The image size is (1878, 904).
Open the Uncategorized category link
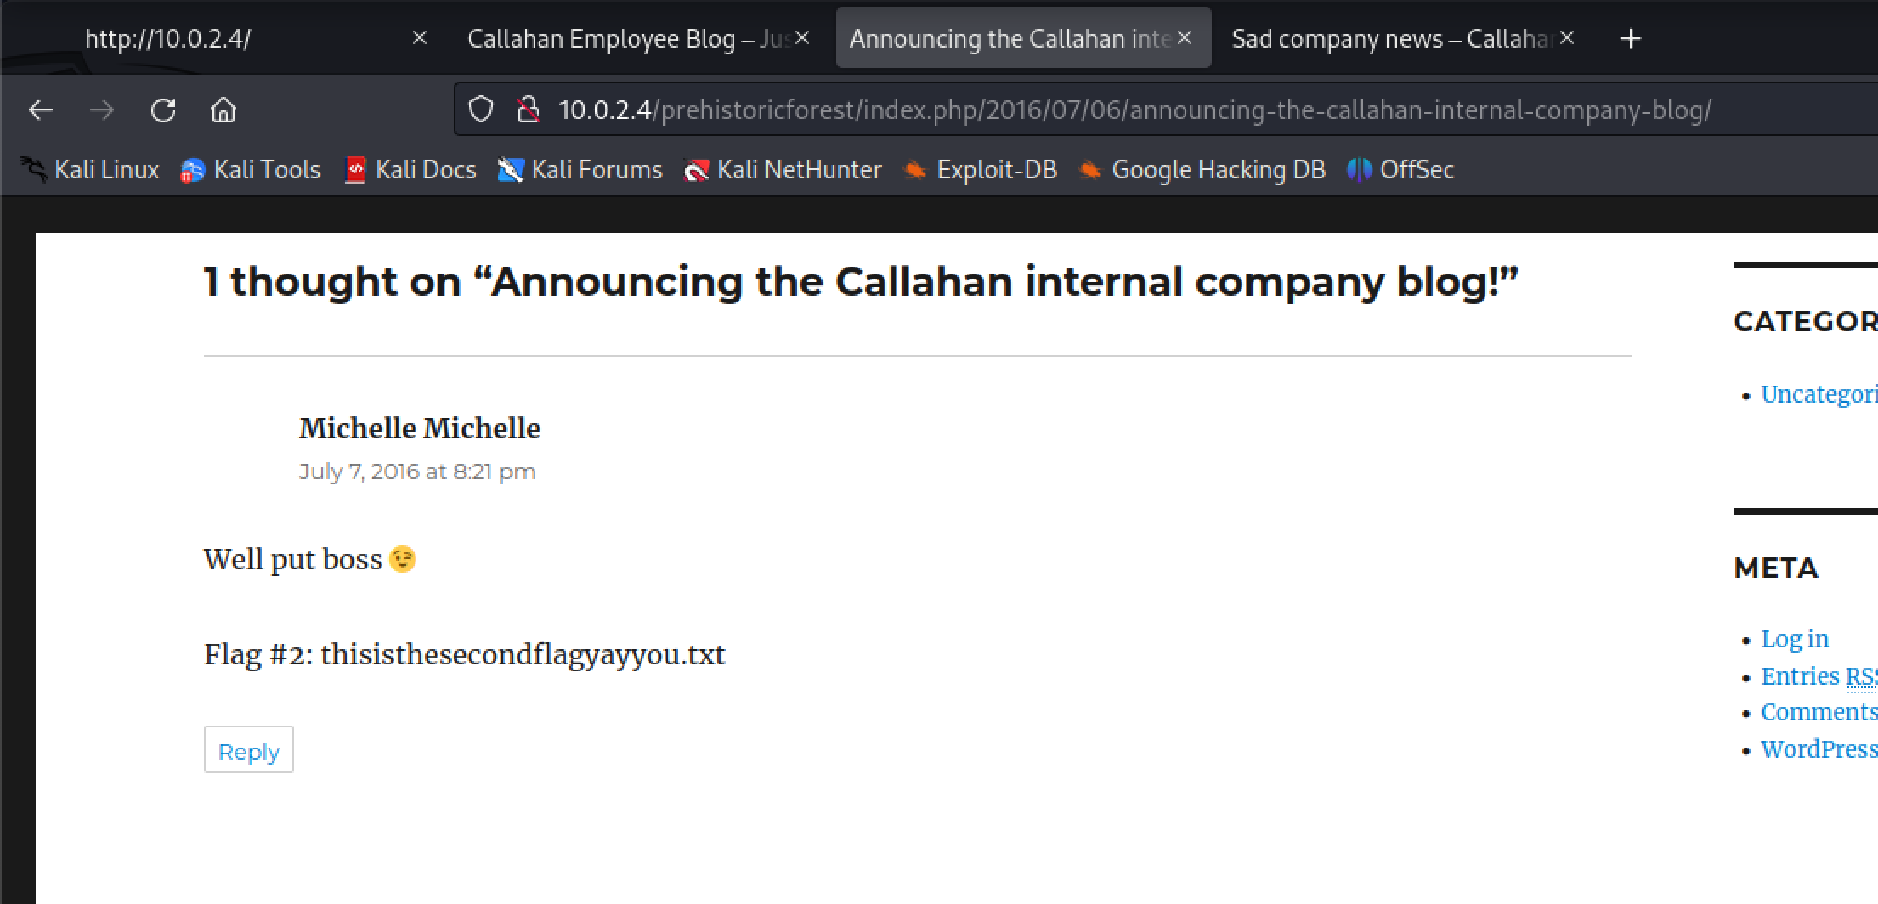tap(1819, 394)
